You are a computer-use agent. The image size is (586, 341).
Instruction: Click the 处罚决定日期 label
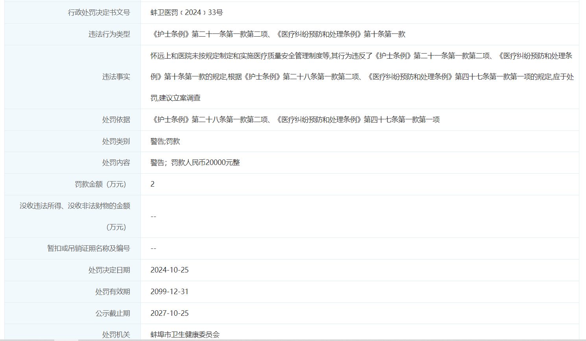tap(109, 270)
